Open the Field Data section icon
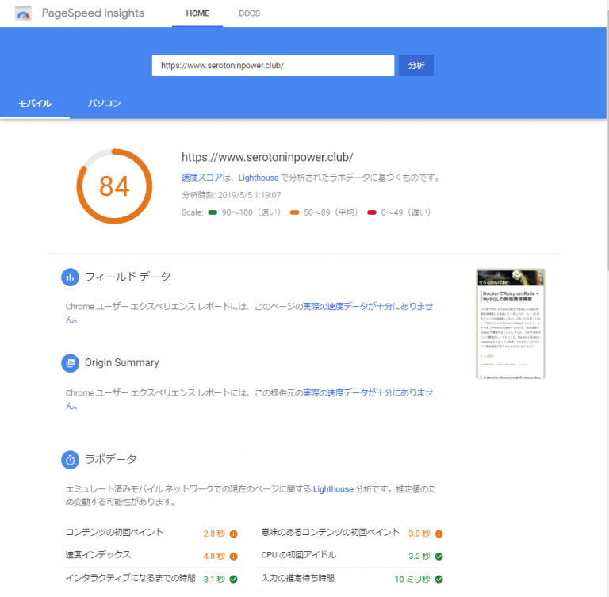 point(70,277)
